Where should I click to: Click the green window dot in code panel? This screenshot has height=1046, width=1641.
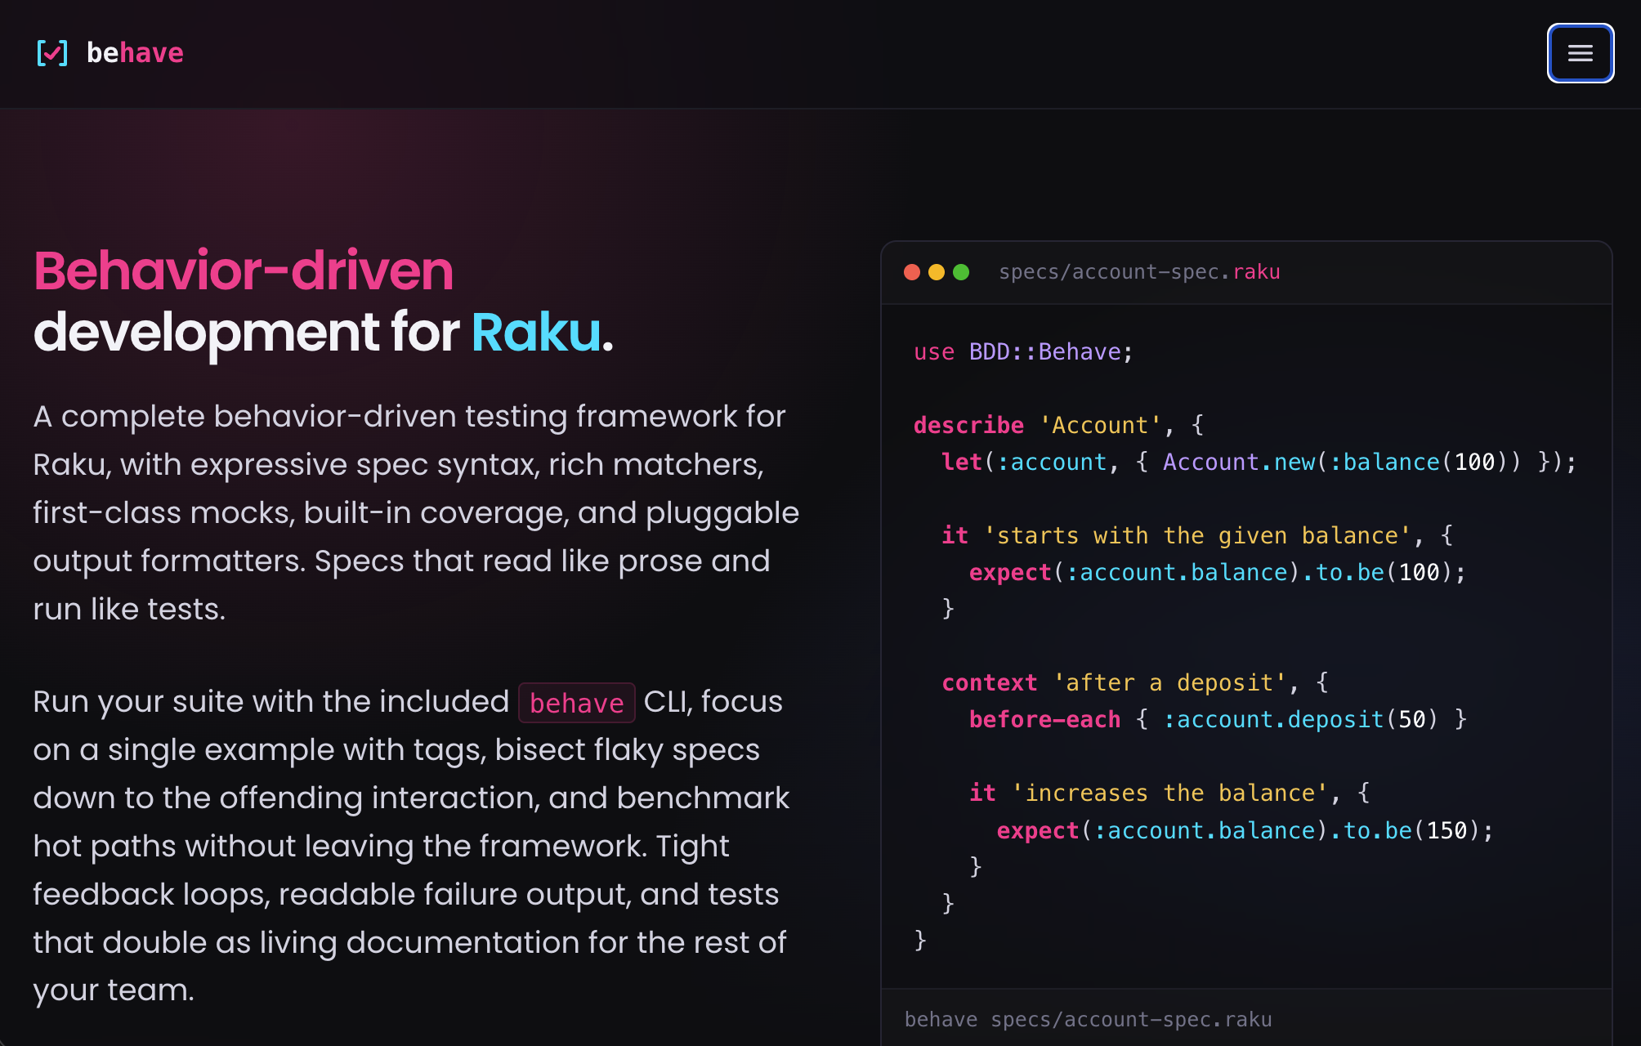point(961,272)
